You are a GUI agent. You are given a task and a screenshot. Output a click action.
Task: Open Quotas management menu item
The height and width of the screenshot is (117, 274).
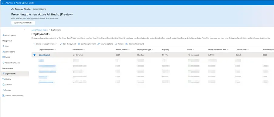pos(8,90)
